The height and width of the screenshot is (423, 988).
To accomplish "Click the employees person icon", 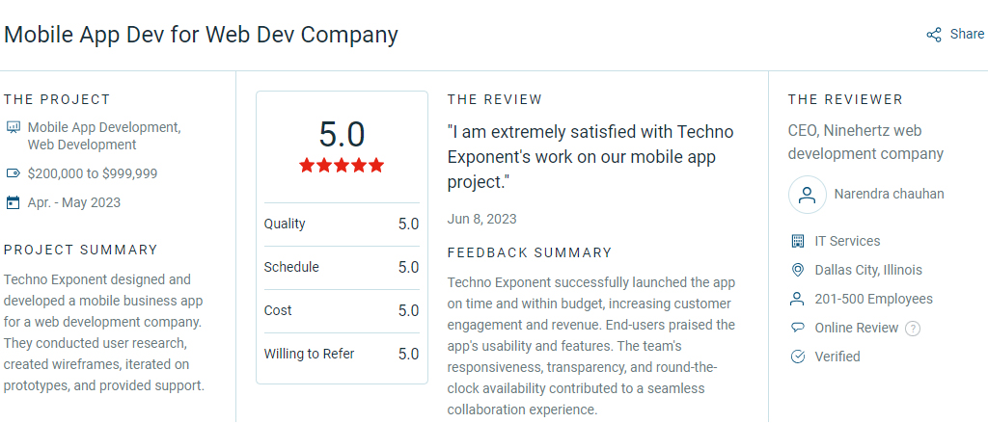I will 798,299.
